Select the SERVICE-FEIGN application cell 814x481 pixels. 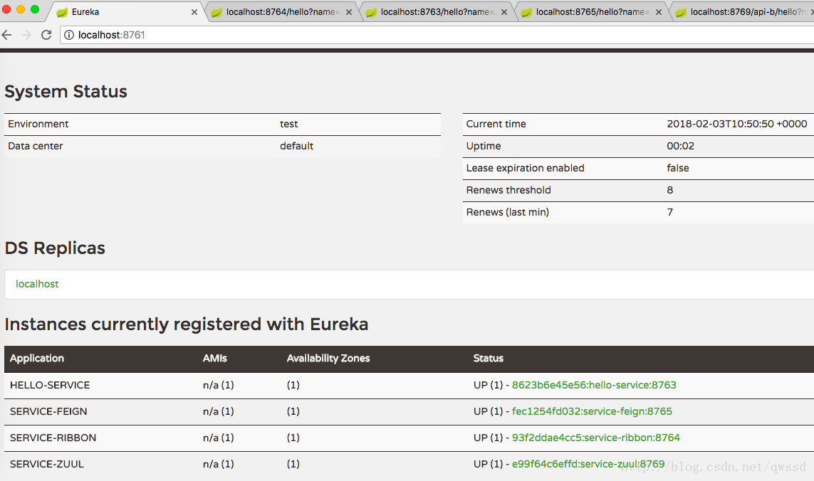pos(48,411)
